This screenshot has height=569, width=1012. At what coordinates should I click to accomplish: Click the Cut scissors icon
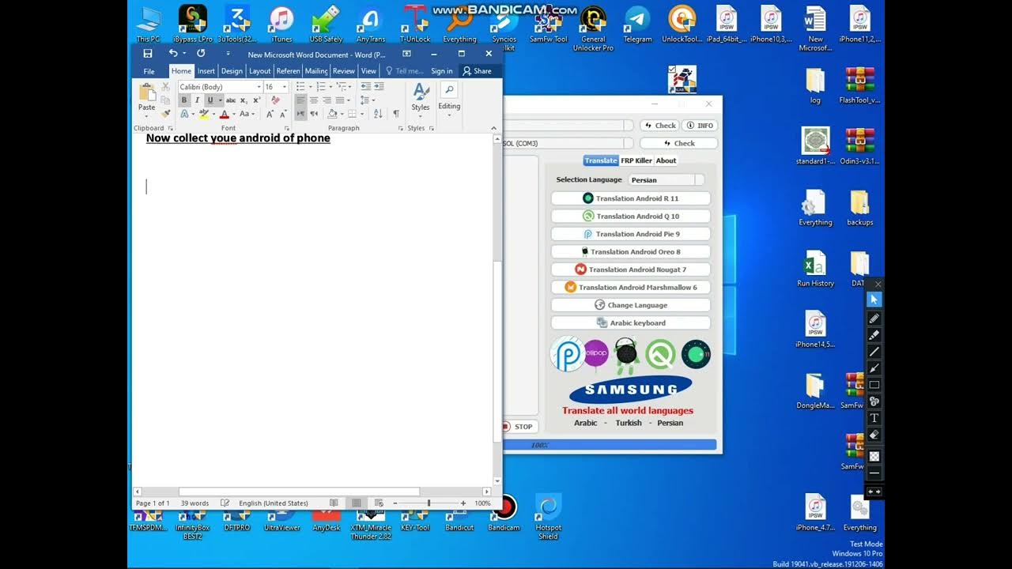(165, 87)
